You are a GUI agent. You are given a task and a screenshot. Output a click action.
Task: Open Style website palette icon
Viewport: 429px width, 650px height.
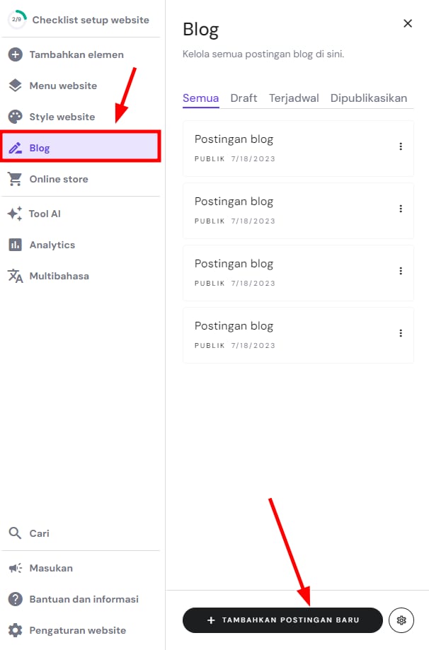coord(16,117)
